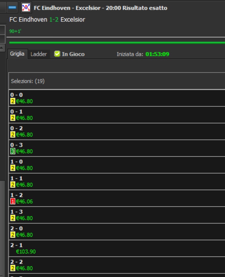The width and height of the screenshot is (225, 277).
Task: Click the yellow 2 badge under 0 - 0
Action: click(x=13, y=101)
